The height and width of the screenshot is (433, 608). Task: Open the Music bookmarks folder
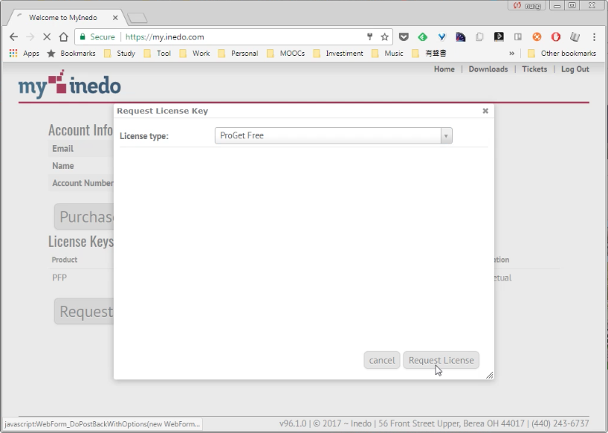[387, 53]
